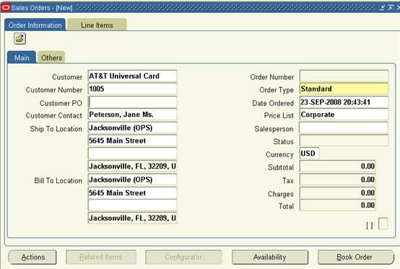Select the Order Information tab
The image size is (400, 269).
pyautogui.click(x=35, y=25)
